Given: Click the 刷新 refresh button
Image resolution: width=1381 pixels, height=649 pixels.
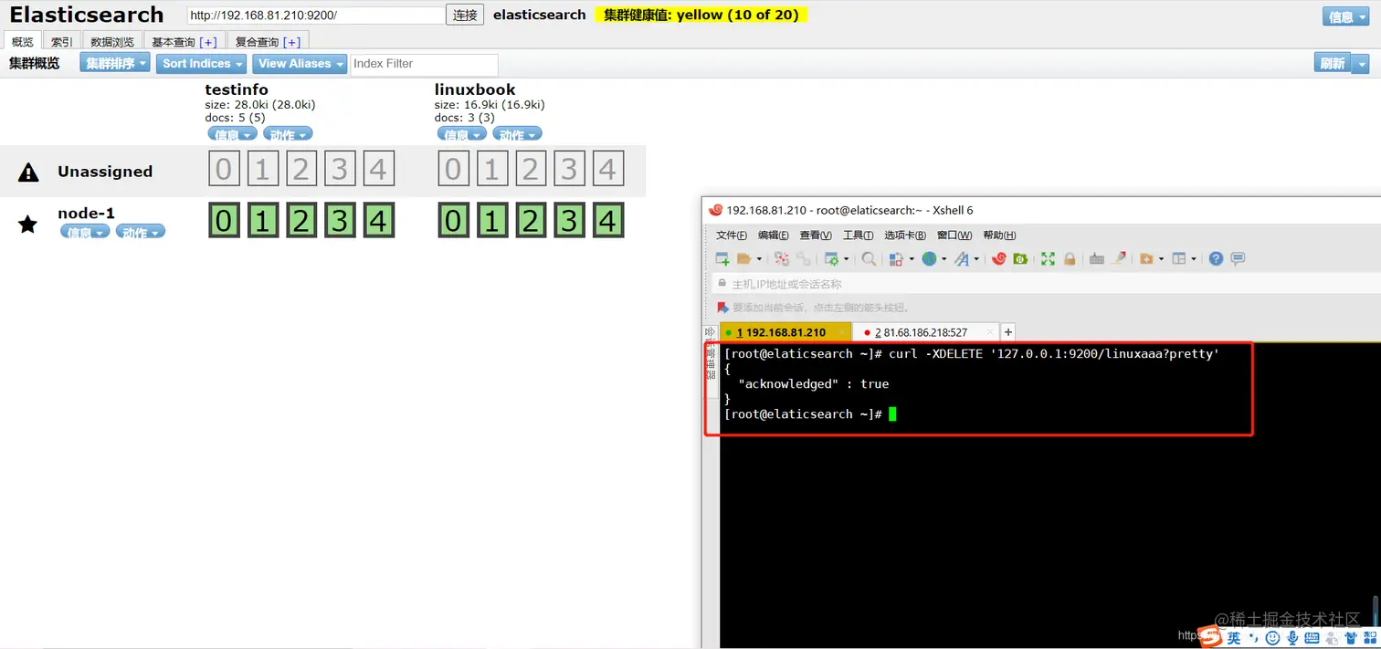Looking at the screenshot, I should pyautogui.click(x=1333, y=63).
